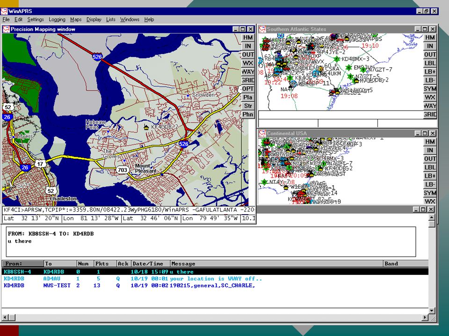Click HM button in Continental USA window
The height and width of the screenshot is (336, 449).
(430, 142)
